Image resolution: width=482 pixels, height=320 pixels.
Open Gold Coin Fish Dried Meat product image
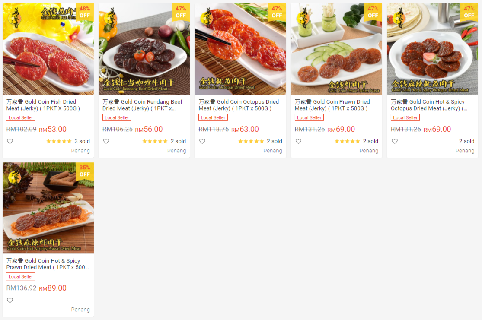[x=48, y=49]
